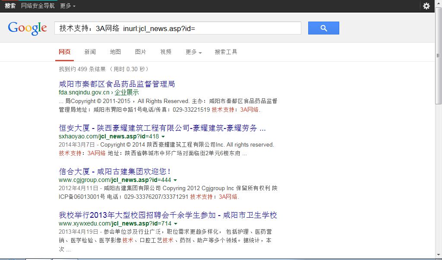Click the 找到约 499 条结果 text
The width and height of the screenshot is (442, 260).
pyautogui.click(x=82, y=69)
